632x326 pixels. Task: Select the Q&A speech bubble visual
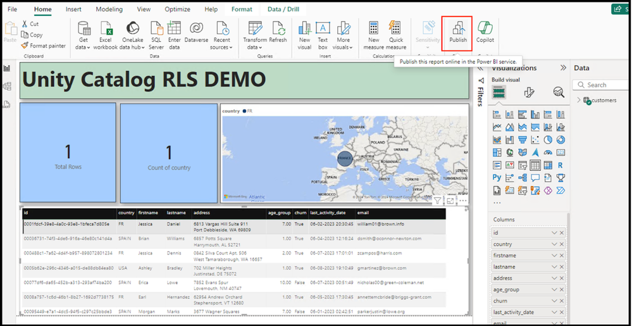tap(535, 177)
